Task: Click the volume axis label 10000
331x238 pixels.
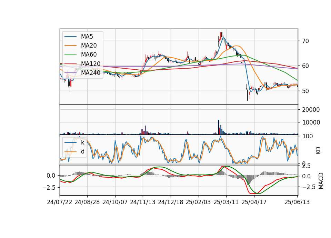Action: coord(311,122)
